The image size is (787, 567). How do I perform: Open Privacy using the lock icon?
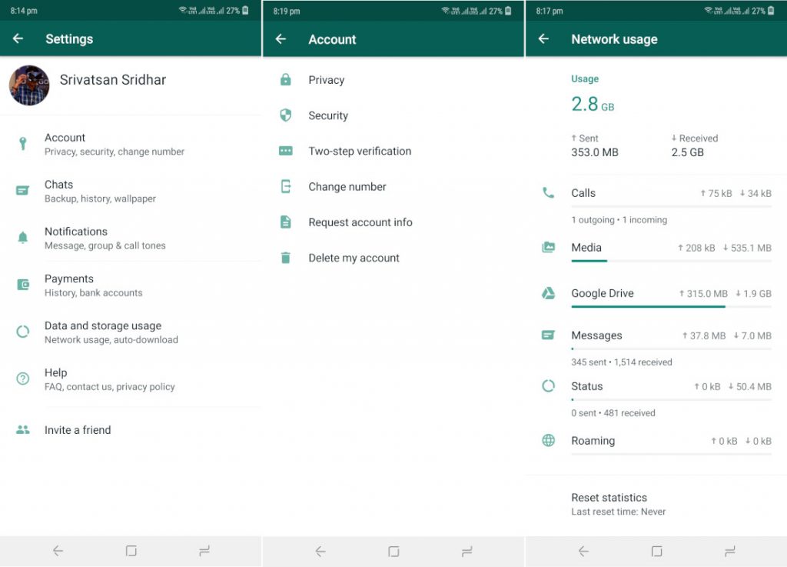point(286,80)
